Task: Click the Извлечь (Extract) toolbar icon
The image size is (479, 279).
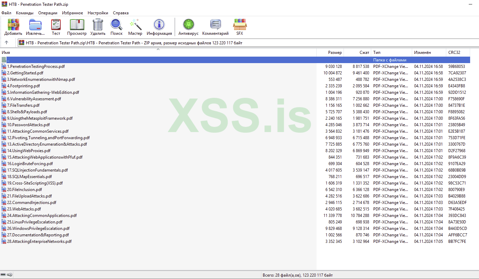Action: coord(35,25)
